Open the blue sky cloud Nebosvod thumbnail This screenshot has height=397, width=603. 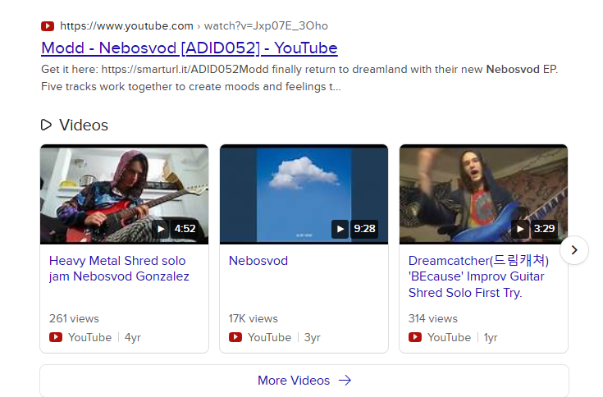tap(304, 194)
